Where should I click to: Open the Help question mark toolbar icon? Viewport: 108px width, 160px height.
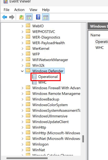38,17
